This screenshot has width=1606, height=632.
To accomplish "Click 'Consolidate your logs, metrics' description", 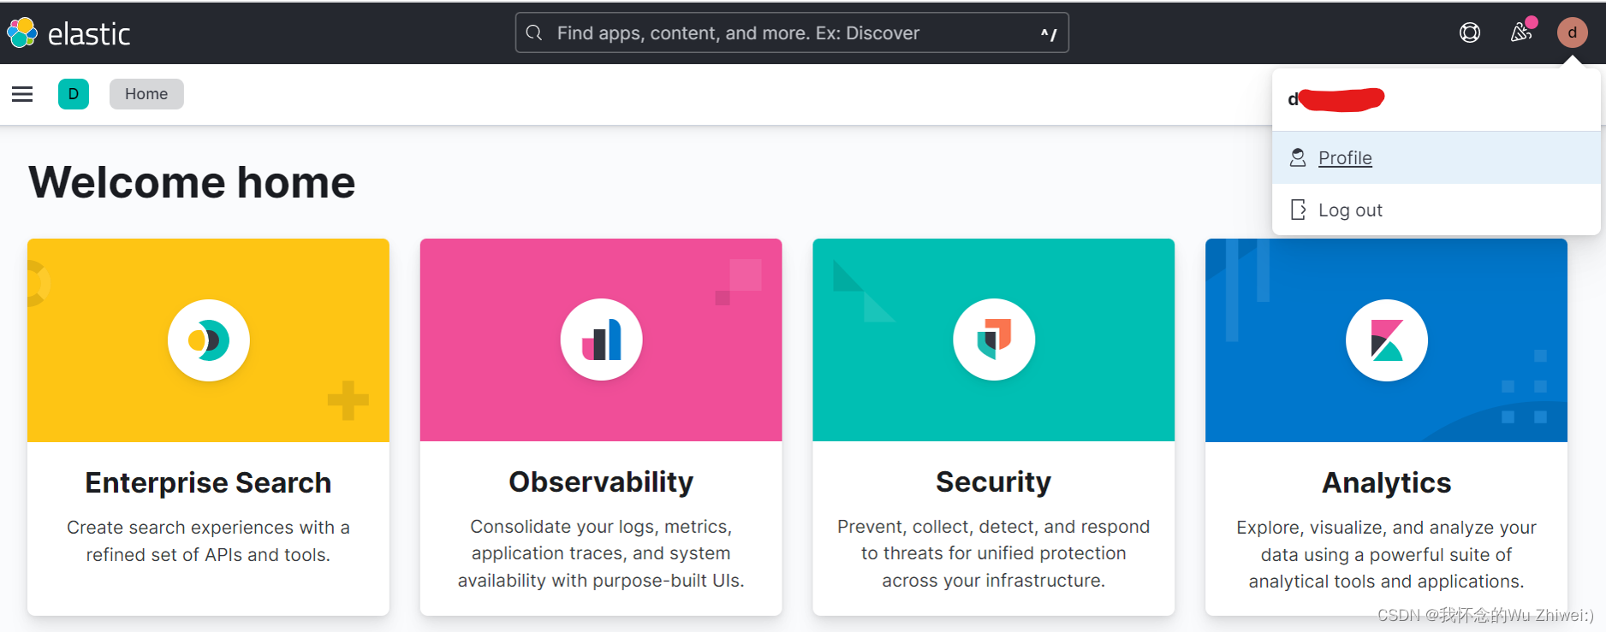I will 601,553.
